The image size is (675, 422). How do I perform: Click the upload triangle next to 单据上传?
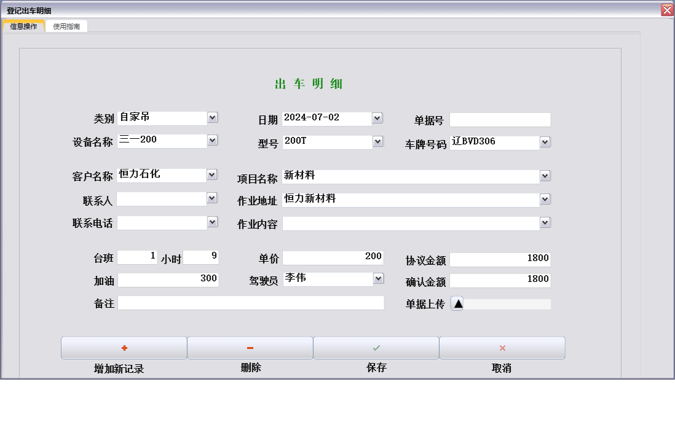[457, 303]
